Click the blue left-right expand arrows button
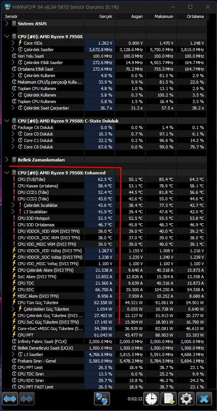The height and width of the screenshot is (411, 217). (10, 399)
